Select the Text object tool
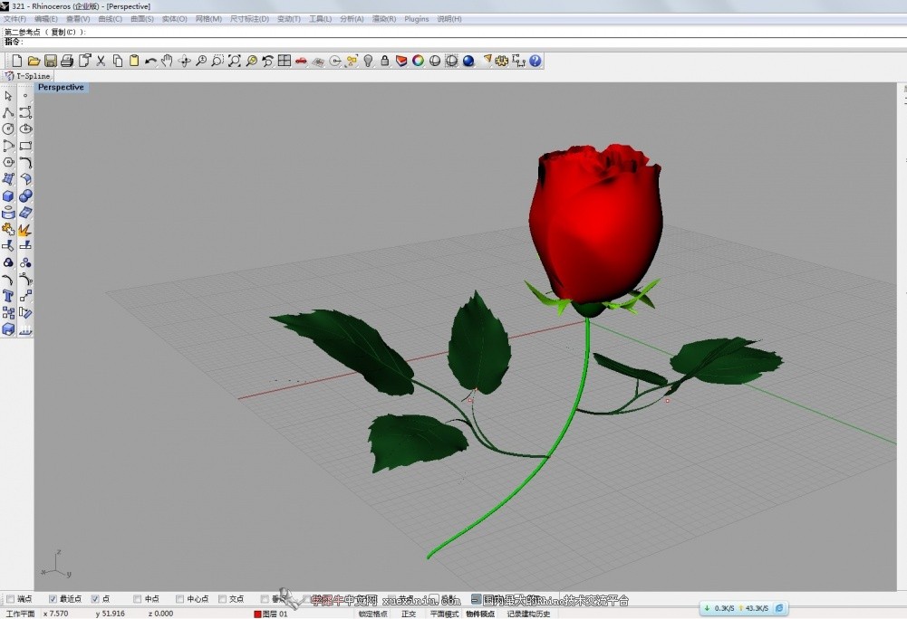The image size is (907, 619). coord(8,297)
